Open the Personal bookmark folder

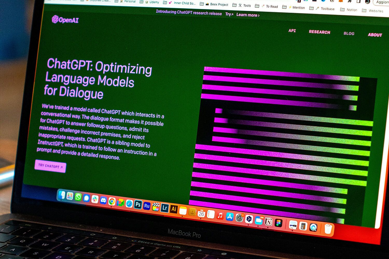tap(125, 1)
